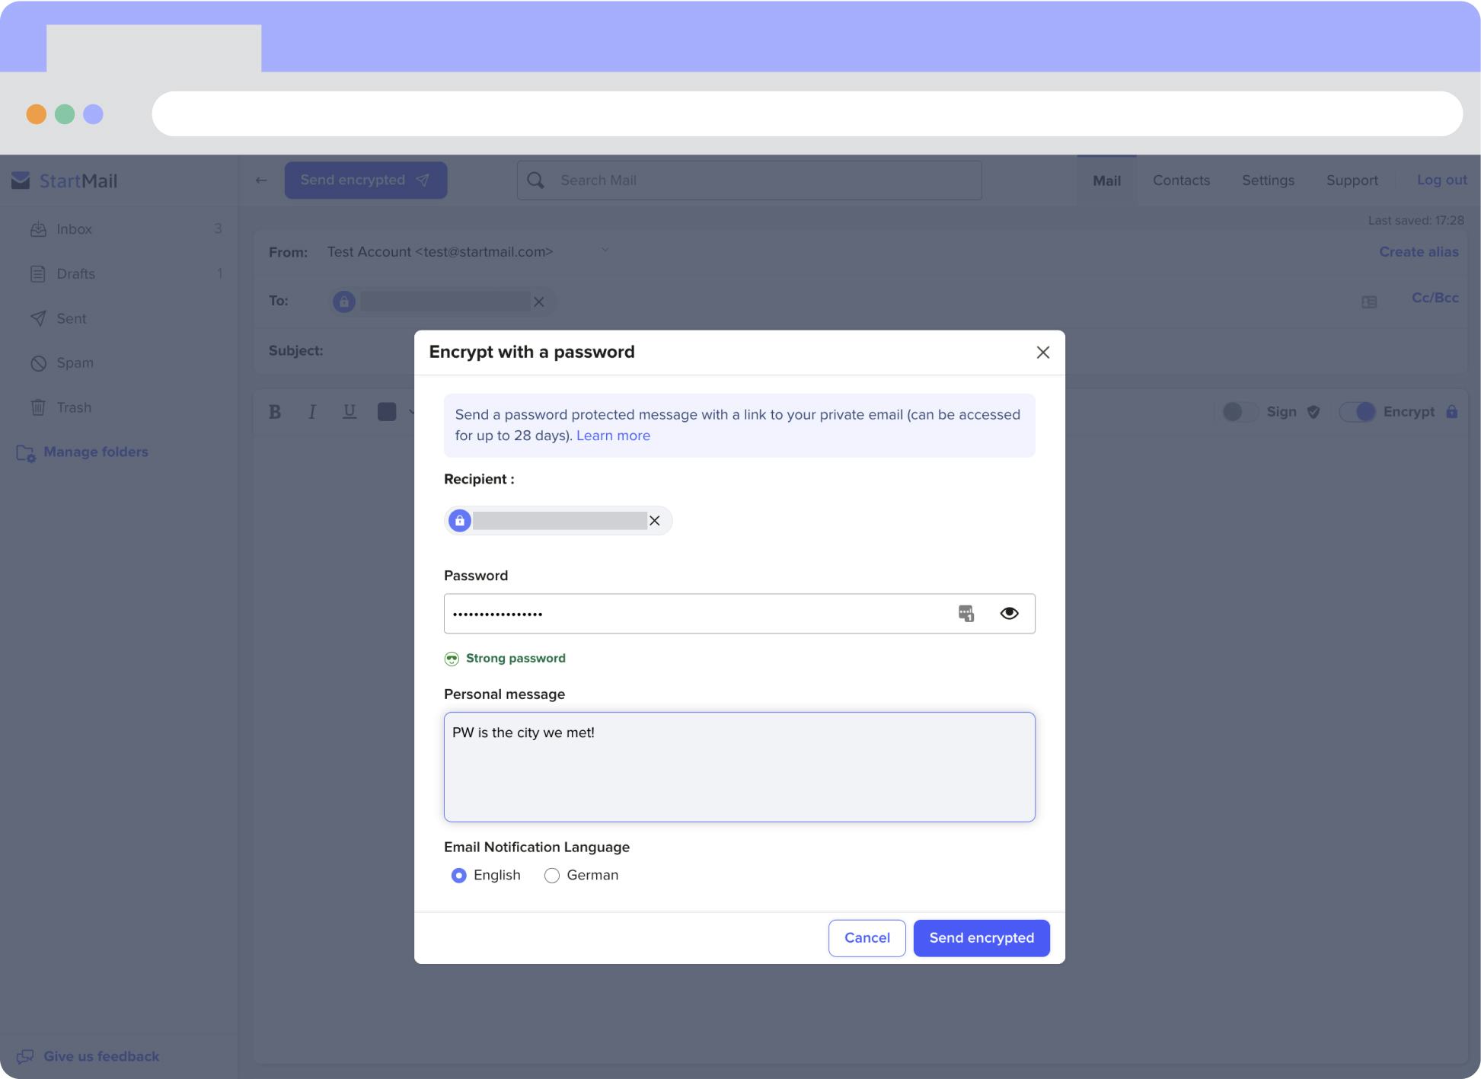
Task: Open the From account dropdown
Action: pyautogui.click(x=604, y=250)
